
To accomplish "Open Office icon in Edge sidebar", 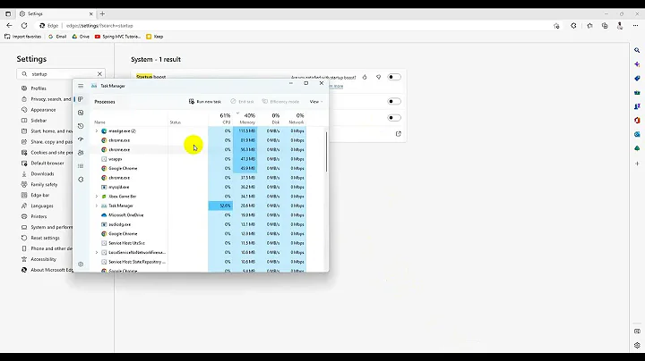I will [637, 121].
